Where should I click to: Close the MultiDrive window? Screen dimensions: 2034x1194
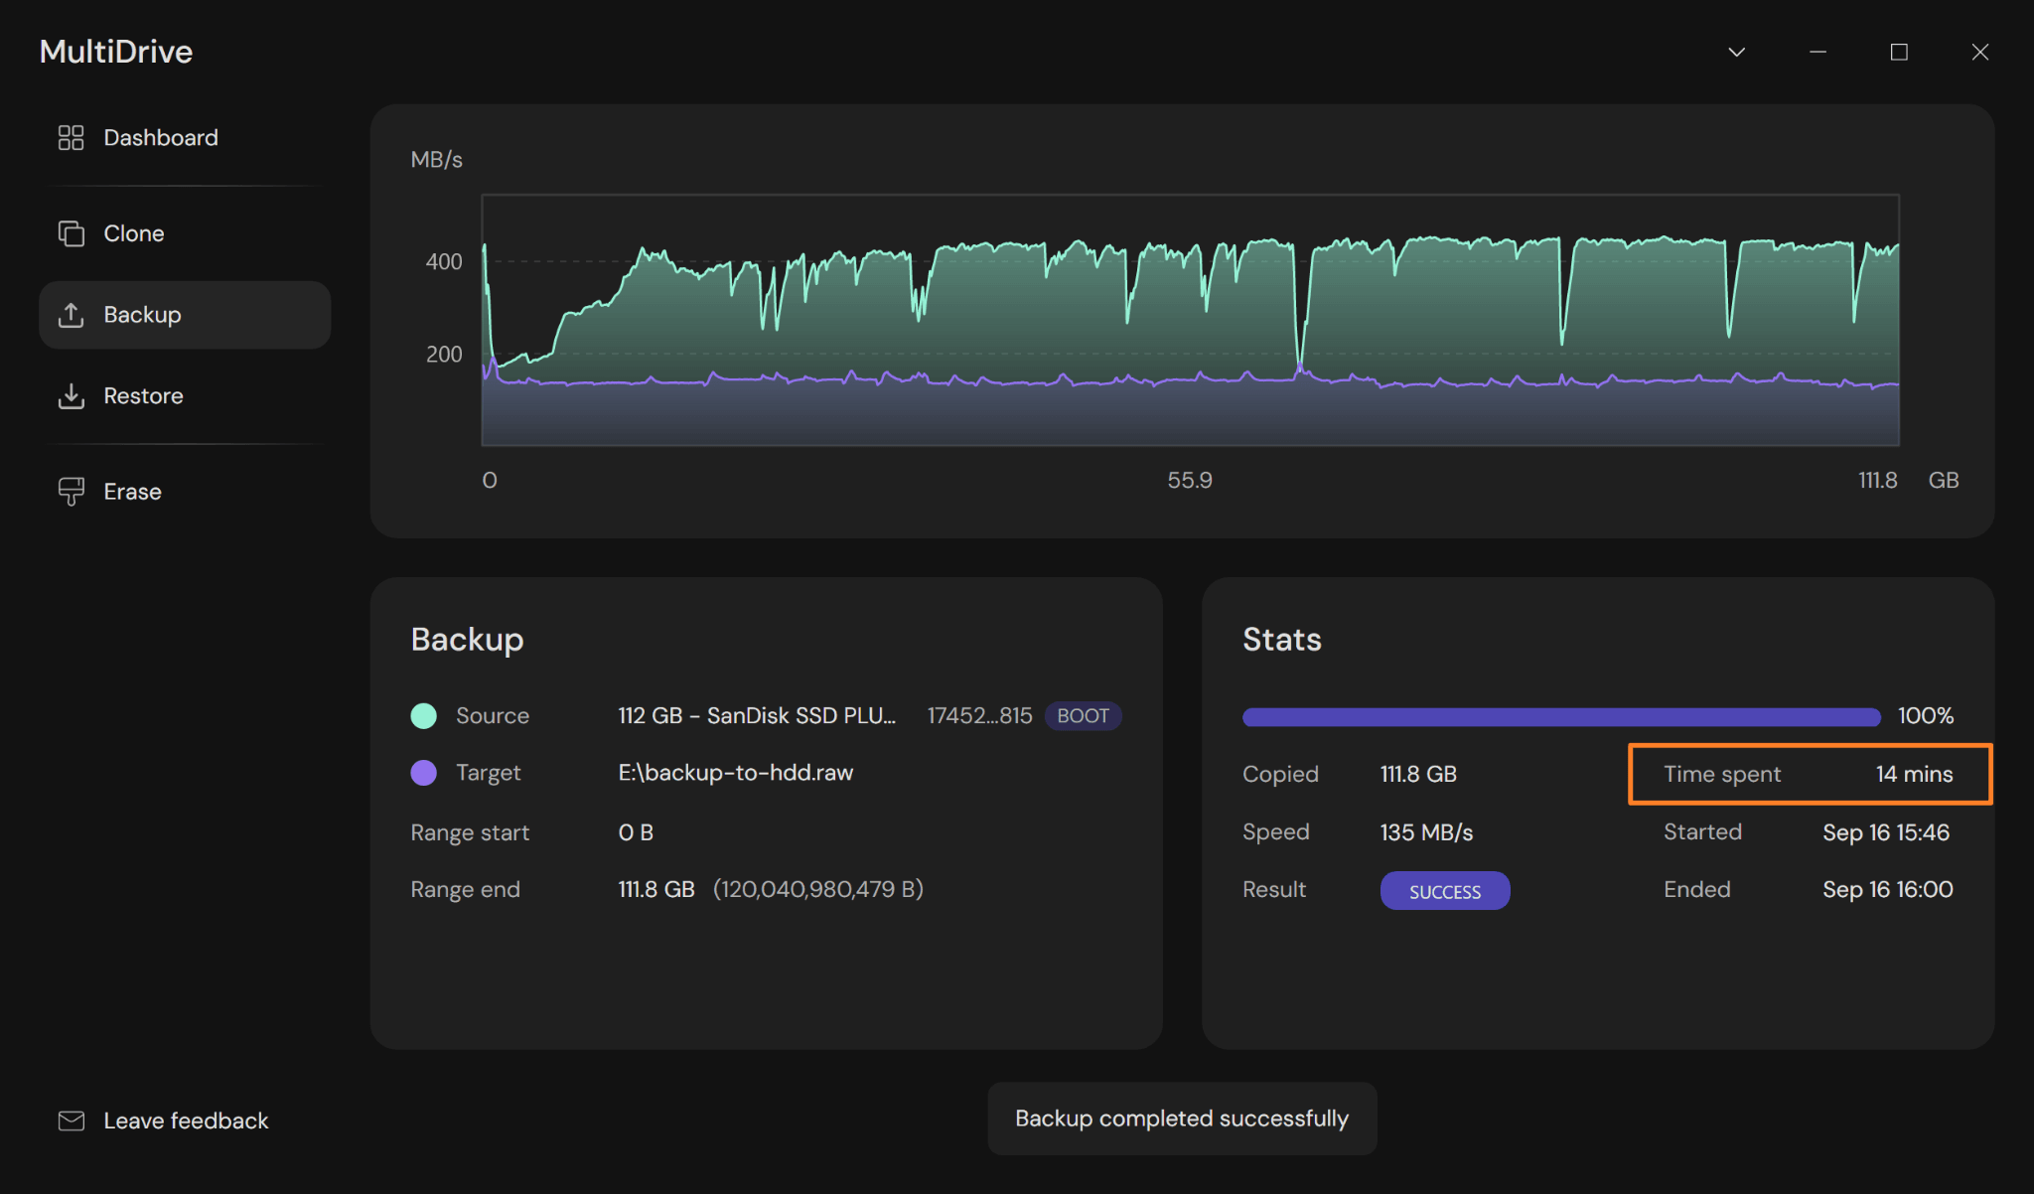[1980, 52]
